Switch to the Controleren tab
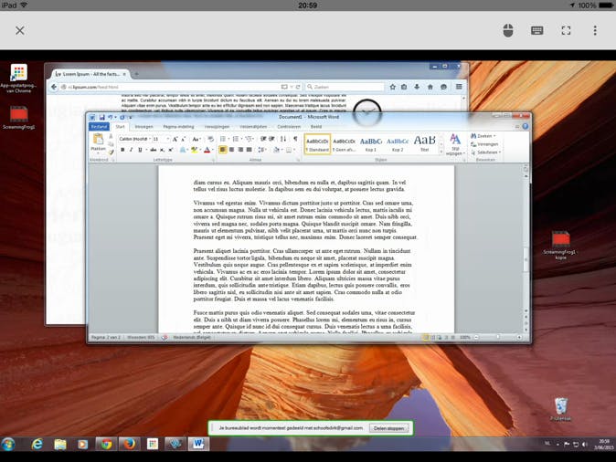Image resolution: width=616 pixels, height=462 pixels. [x=289, y=127]
